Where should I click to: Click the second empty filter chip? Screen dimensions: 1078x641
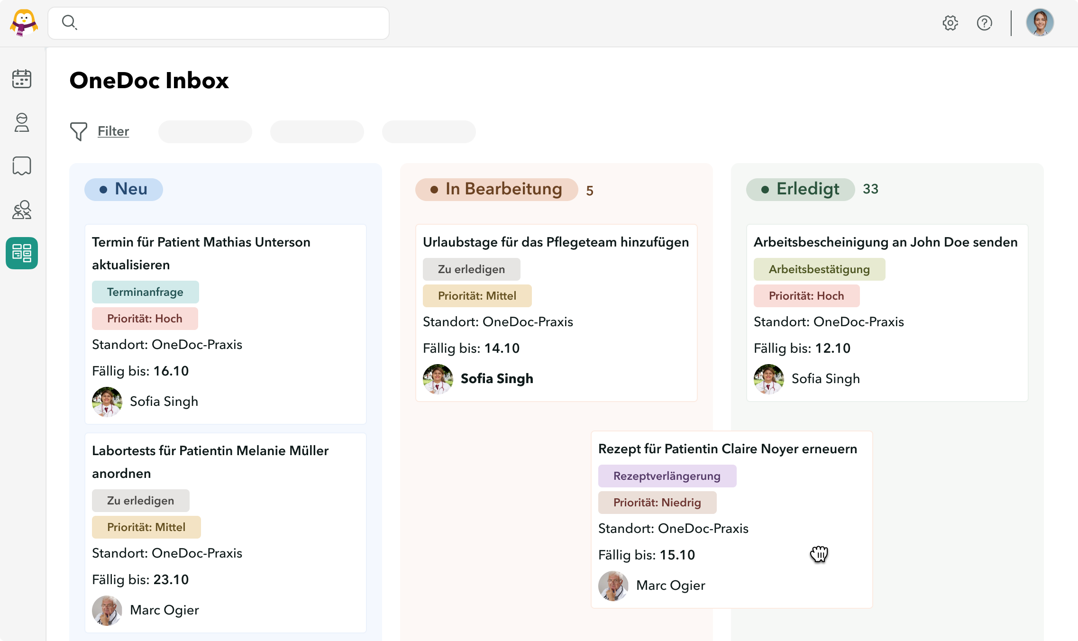317,131
